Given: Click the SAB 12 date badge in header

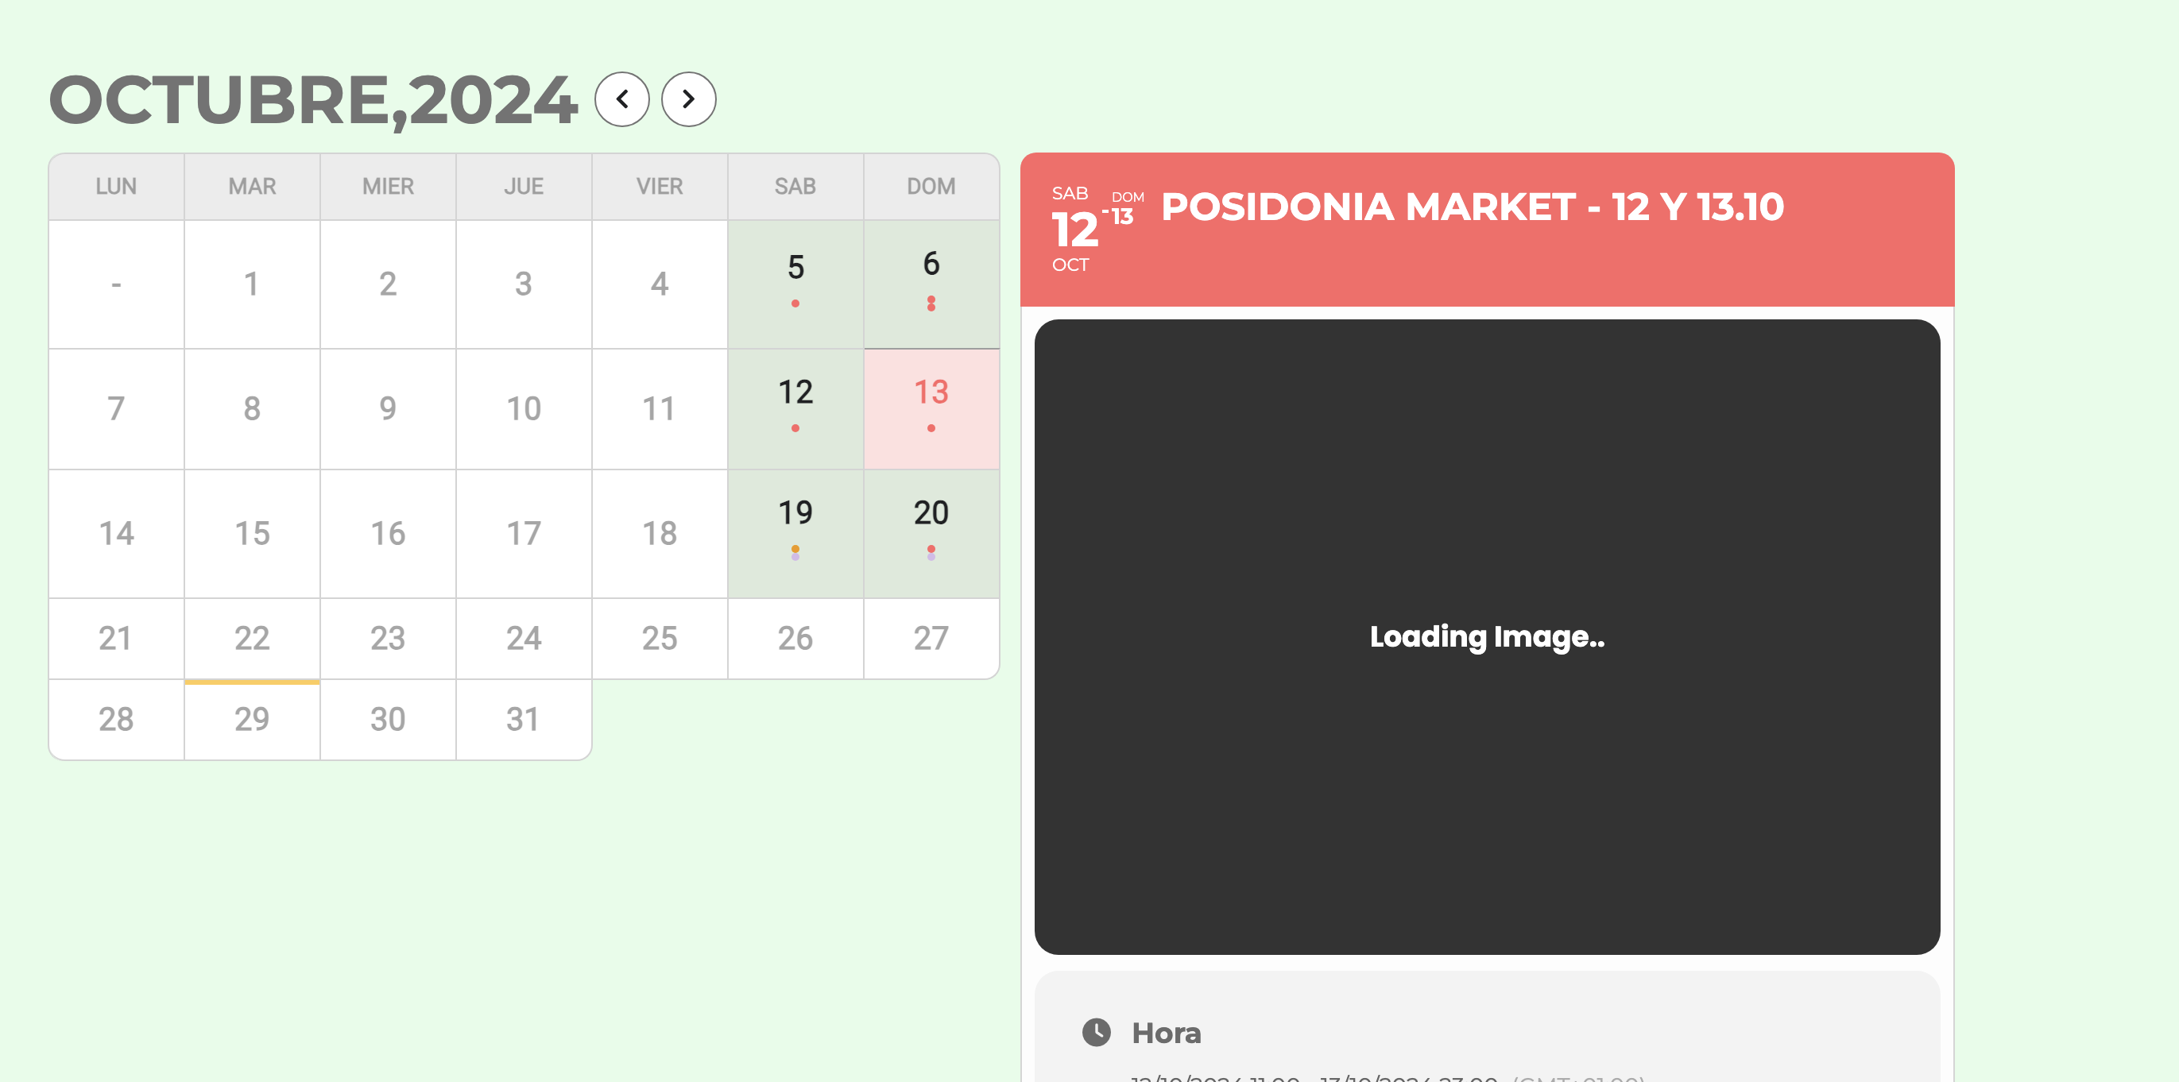Looking at the screenshot, I should click(x=1074, y=229).
